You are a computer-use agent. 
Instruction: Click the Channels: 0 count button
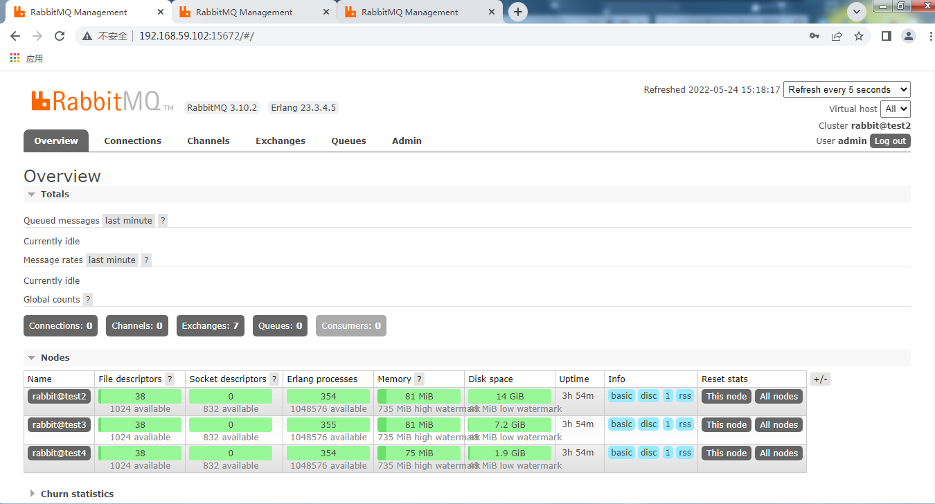(x=137, y=325)
